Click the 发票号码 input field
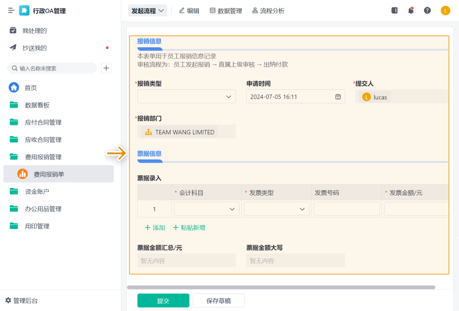The height and width of the screenshot is (311, 459). point(347,209)
